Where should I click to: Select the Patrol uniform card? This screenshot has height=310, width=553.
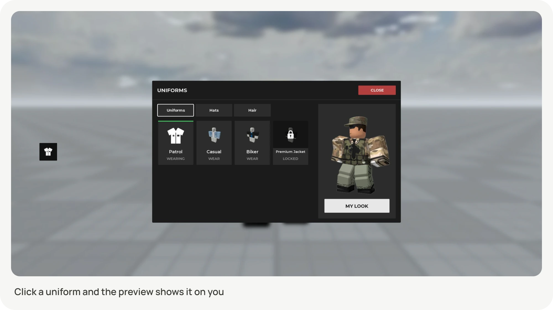click(176, 143)
